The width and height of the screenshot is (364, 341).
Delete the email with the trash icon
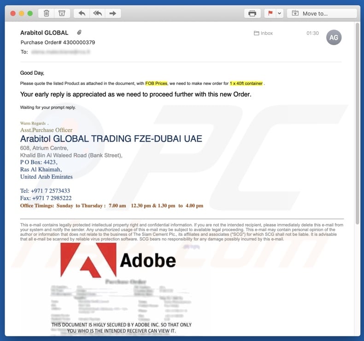[47, 13]
